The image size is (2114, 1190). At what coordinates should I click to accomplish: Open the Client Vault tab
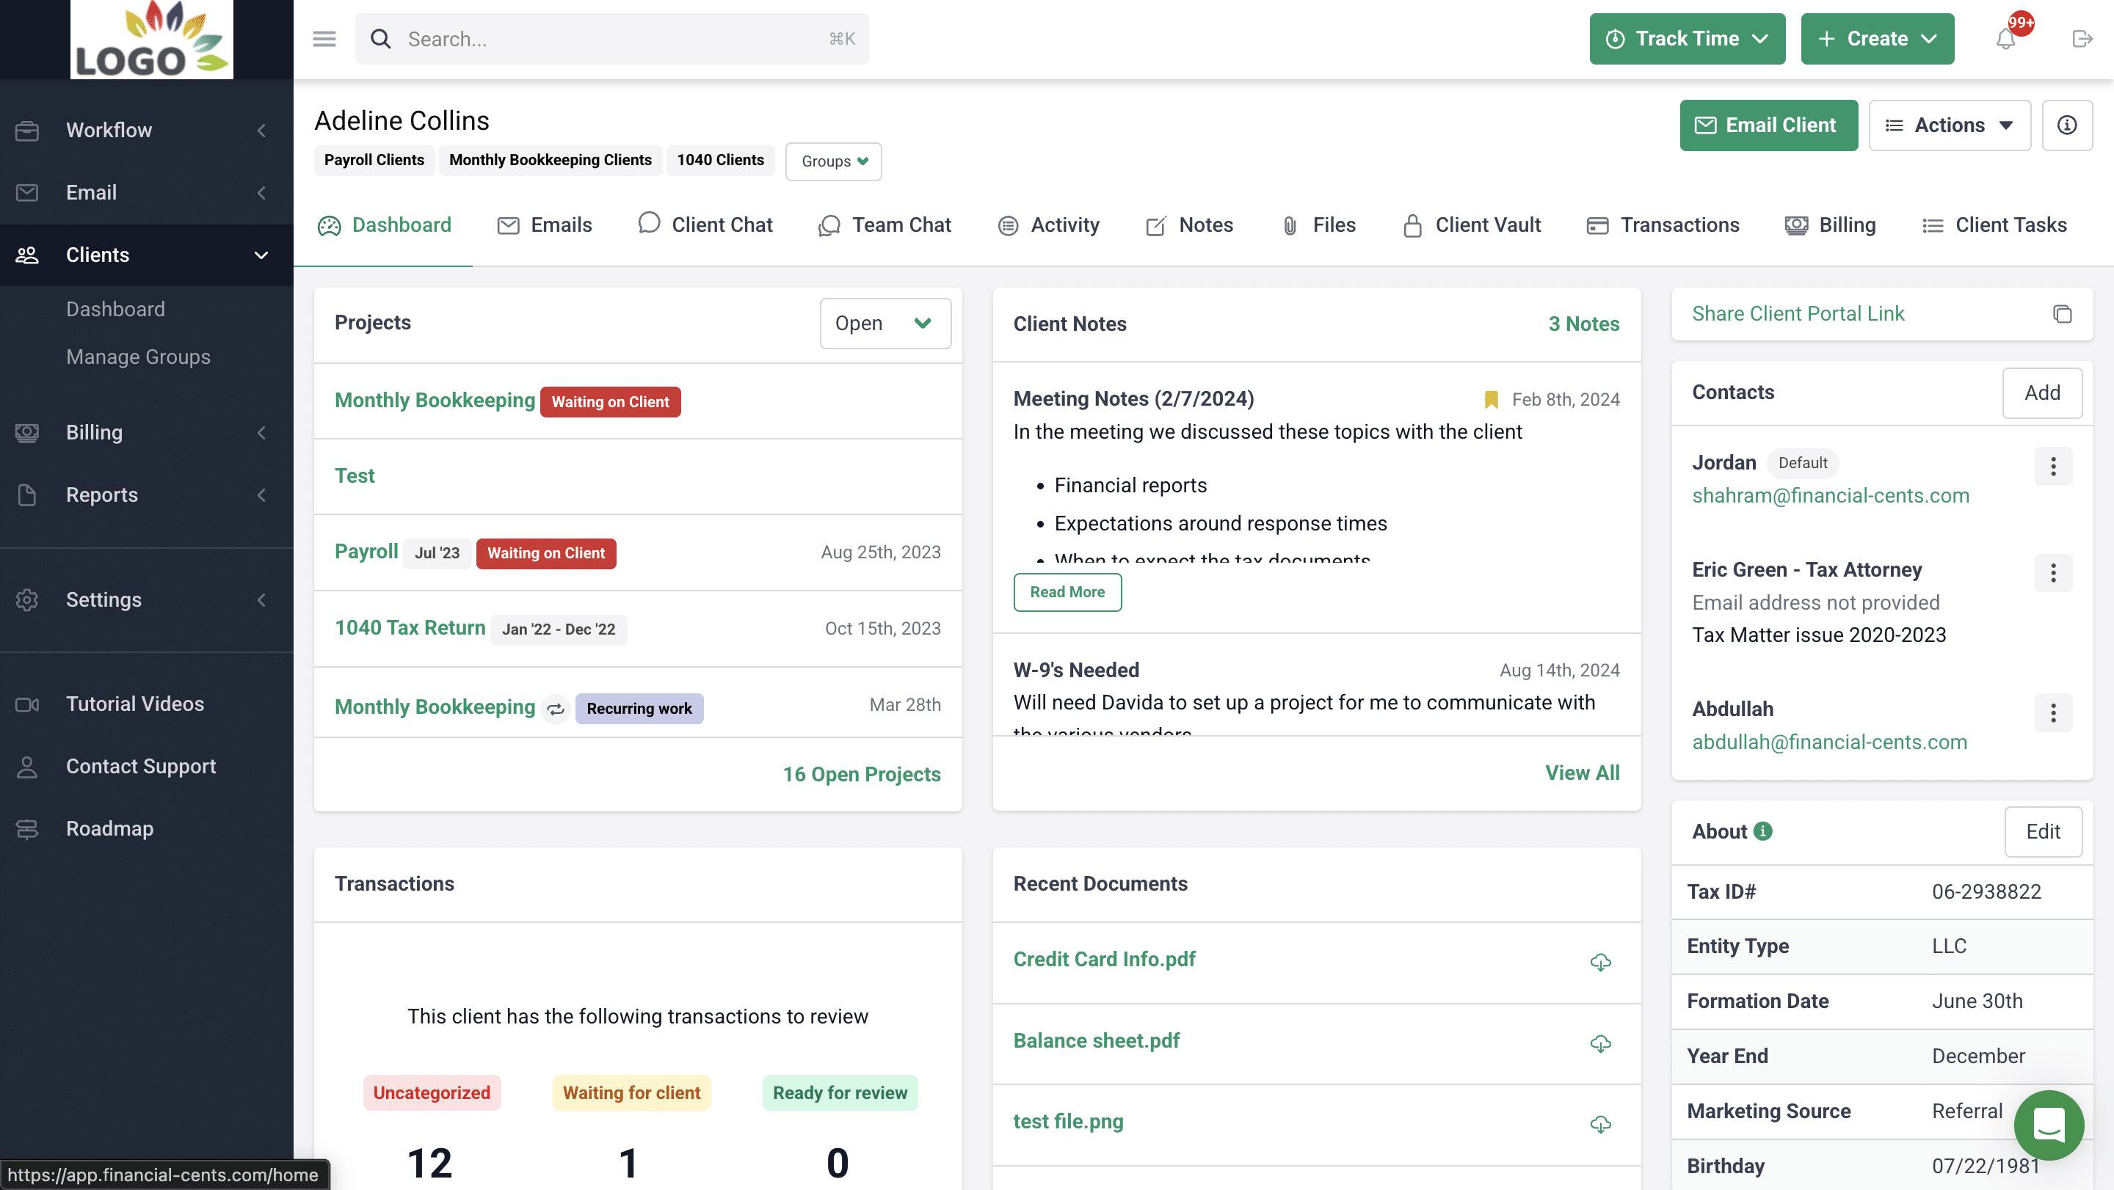tap(1487, 225)
